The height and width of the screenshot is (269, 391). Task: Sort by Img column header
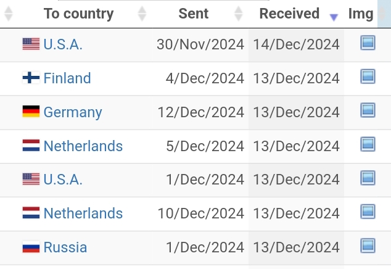[361, 14]
